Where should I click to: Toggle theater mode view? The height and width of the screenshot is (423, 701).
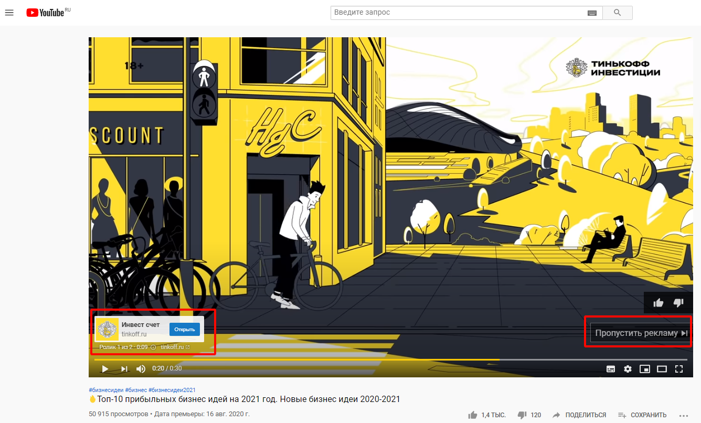[x=662, y=369]
